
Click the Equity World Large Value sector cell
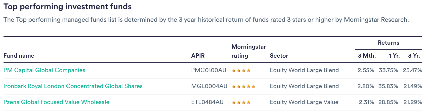pos(304,102)
